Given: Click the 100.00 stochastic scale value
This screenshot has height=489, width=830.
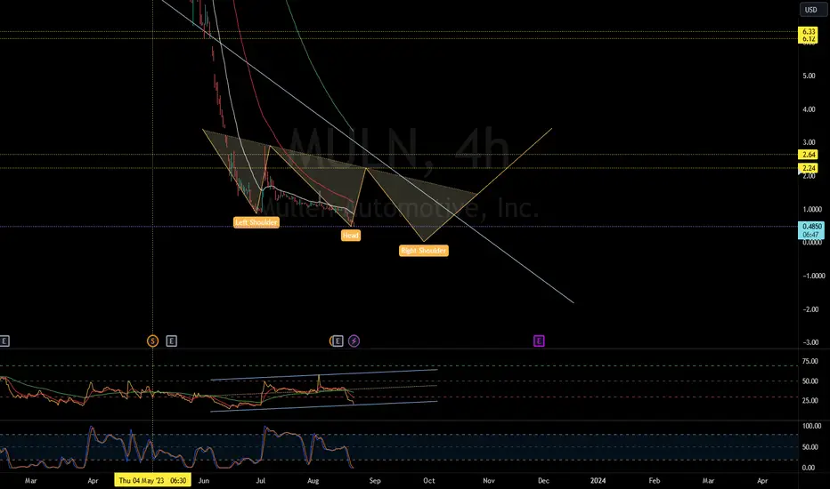Looking at the screenshot, I should [x=811, y=426].
